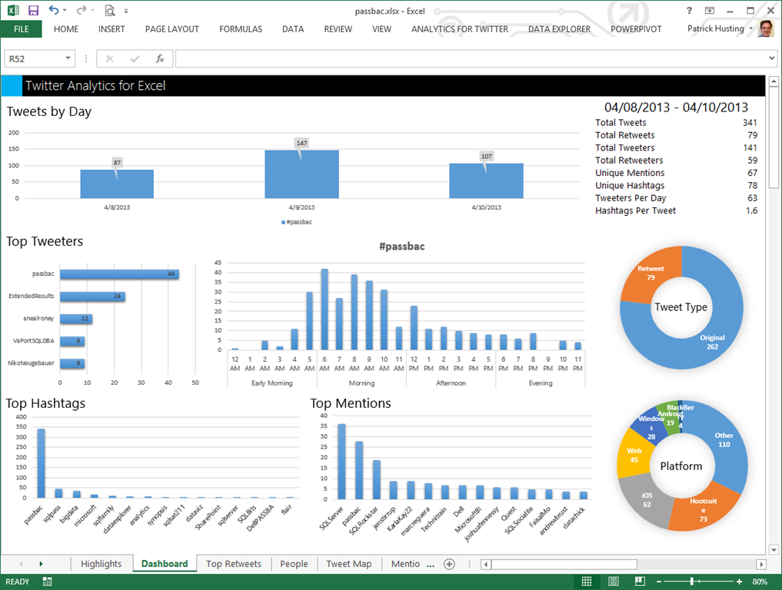Open the DATA ribbon tab
The image size is (782, 590).
293,29
